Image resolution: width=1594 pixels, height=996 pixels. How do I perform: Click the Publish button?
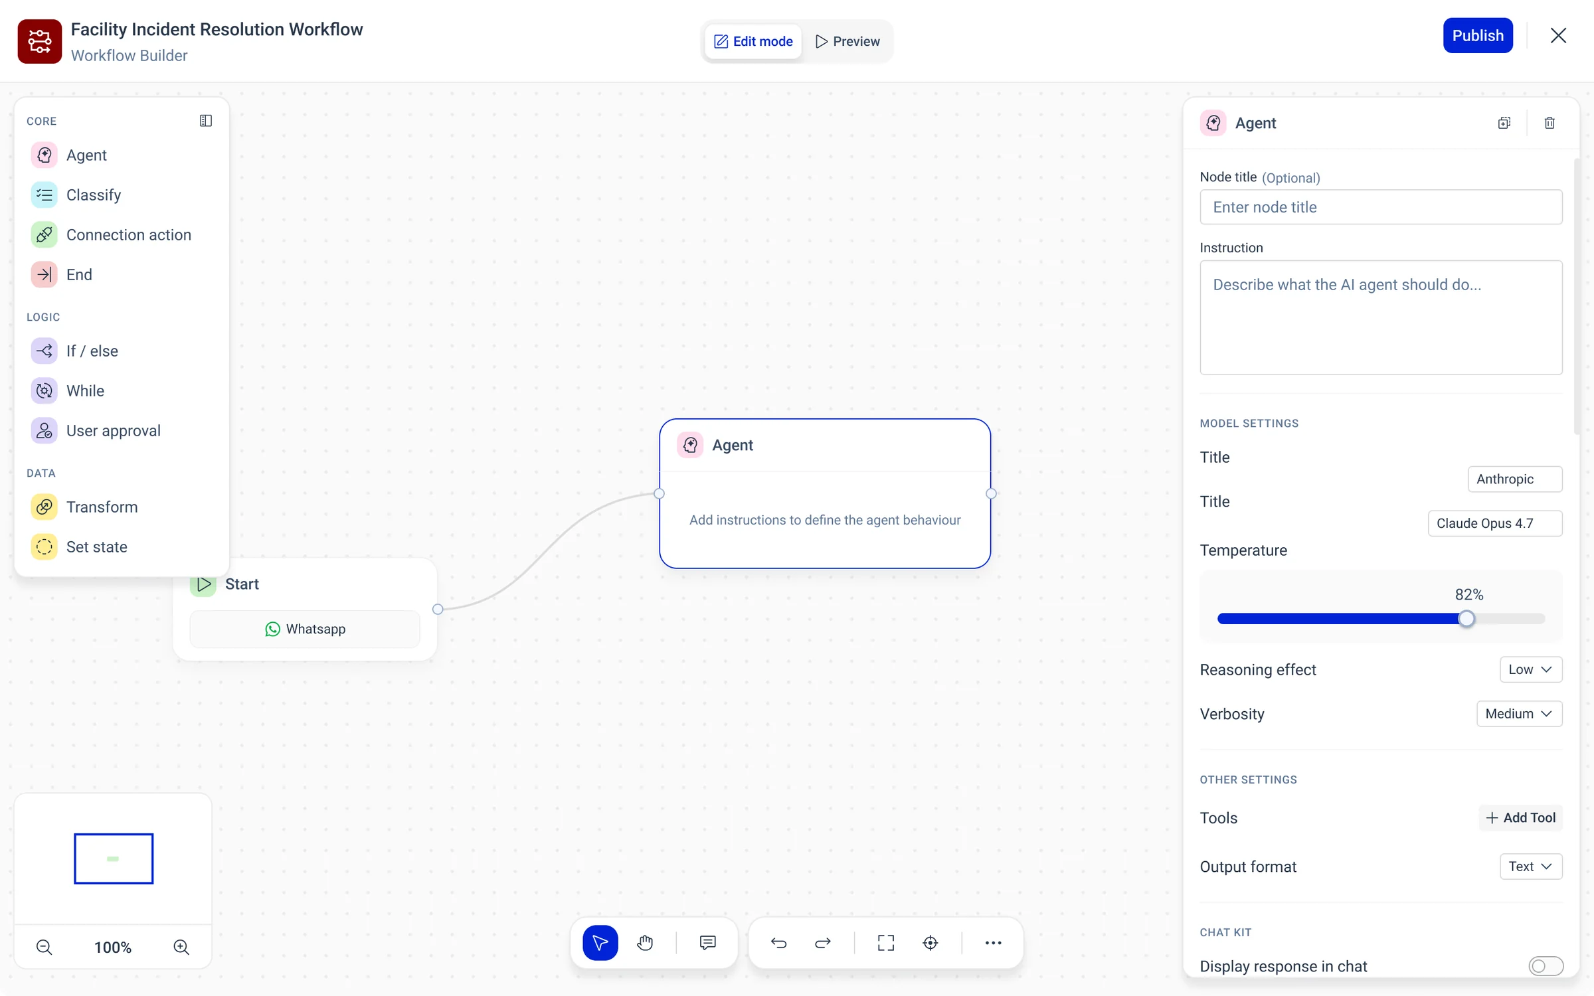click(x=1478, y=35)
